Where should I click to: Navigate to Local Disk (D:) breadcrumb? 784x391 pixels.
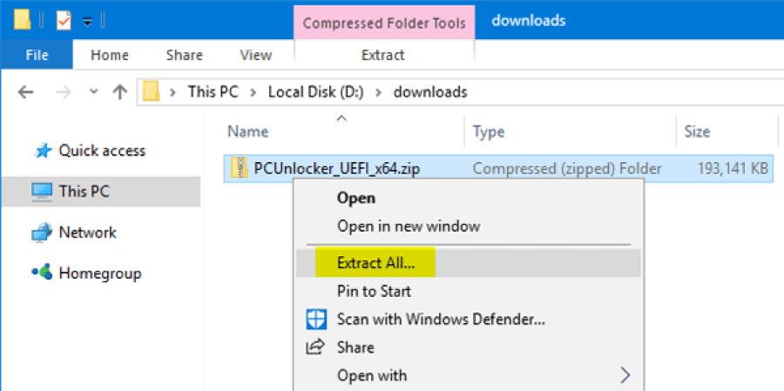318,92
